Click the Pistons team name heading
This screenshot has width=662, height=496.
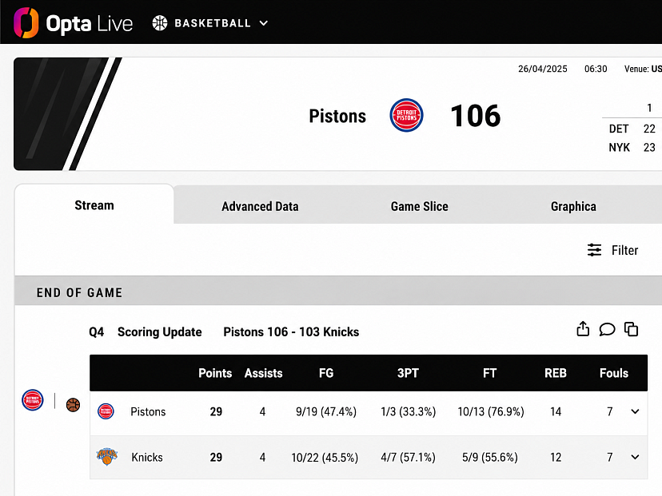point(337,116)
